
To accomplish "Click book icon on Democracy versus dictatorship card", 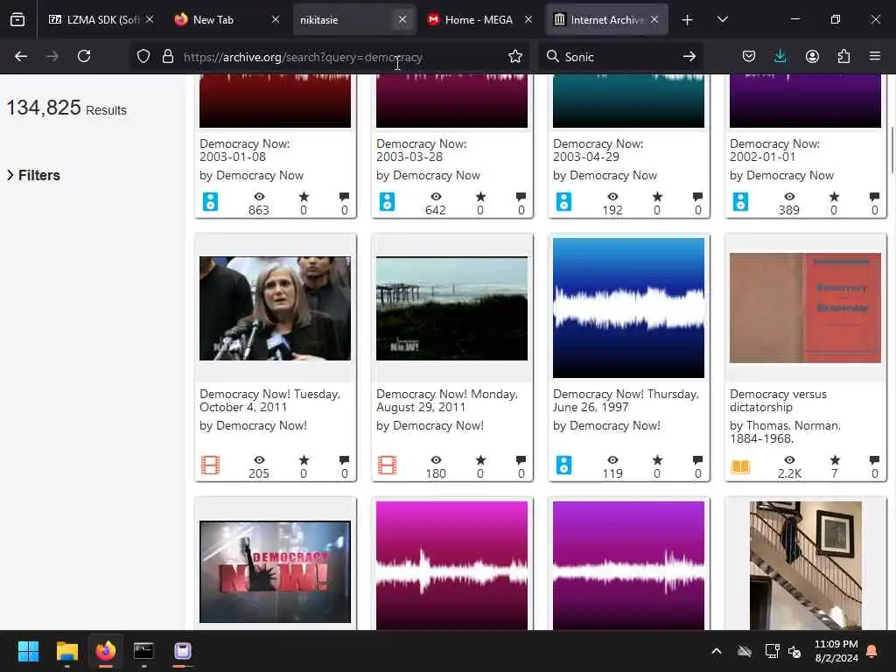I will [x=740, y=467].
